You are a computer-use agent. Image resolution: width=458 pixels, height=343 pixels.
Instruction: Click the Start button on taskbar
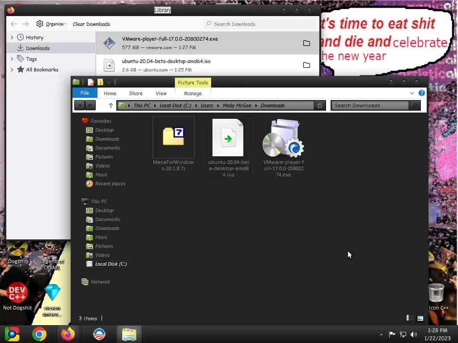tap(12, 334)
